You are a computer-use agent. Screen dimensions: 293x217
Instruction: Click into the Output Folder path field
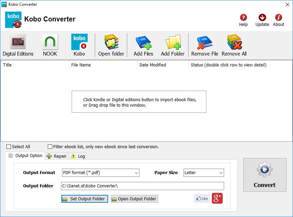click(142, 186)
